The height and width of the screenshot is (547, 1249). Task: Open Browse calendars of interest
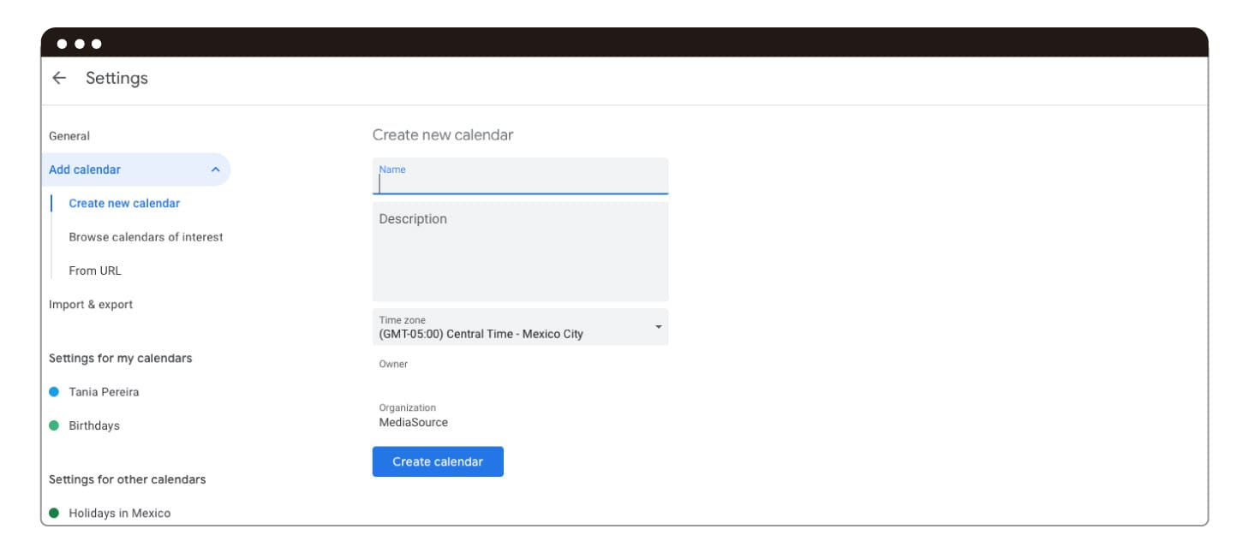point(146,237)
